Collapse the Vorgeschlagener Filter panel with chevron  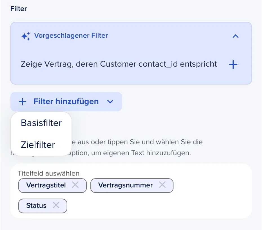[x=235, y=36]
